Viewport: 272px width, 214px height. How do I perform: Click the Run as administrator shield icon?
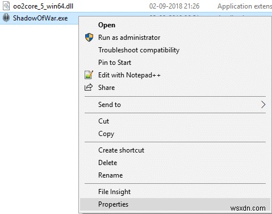coord(89,38)
